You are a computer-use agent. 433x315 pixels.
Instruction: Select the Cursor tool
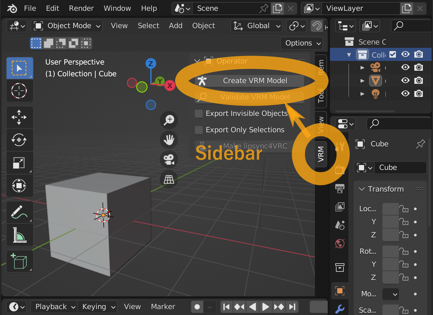pyautogui.click(x=19, y=91)
